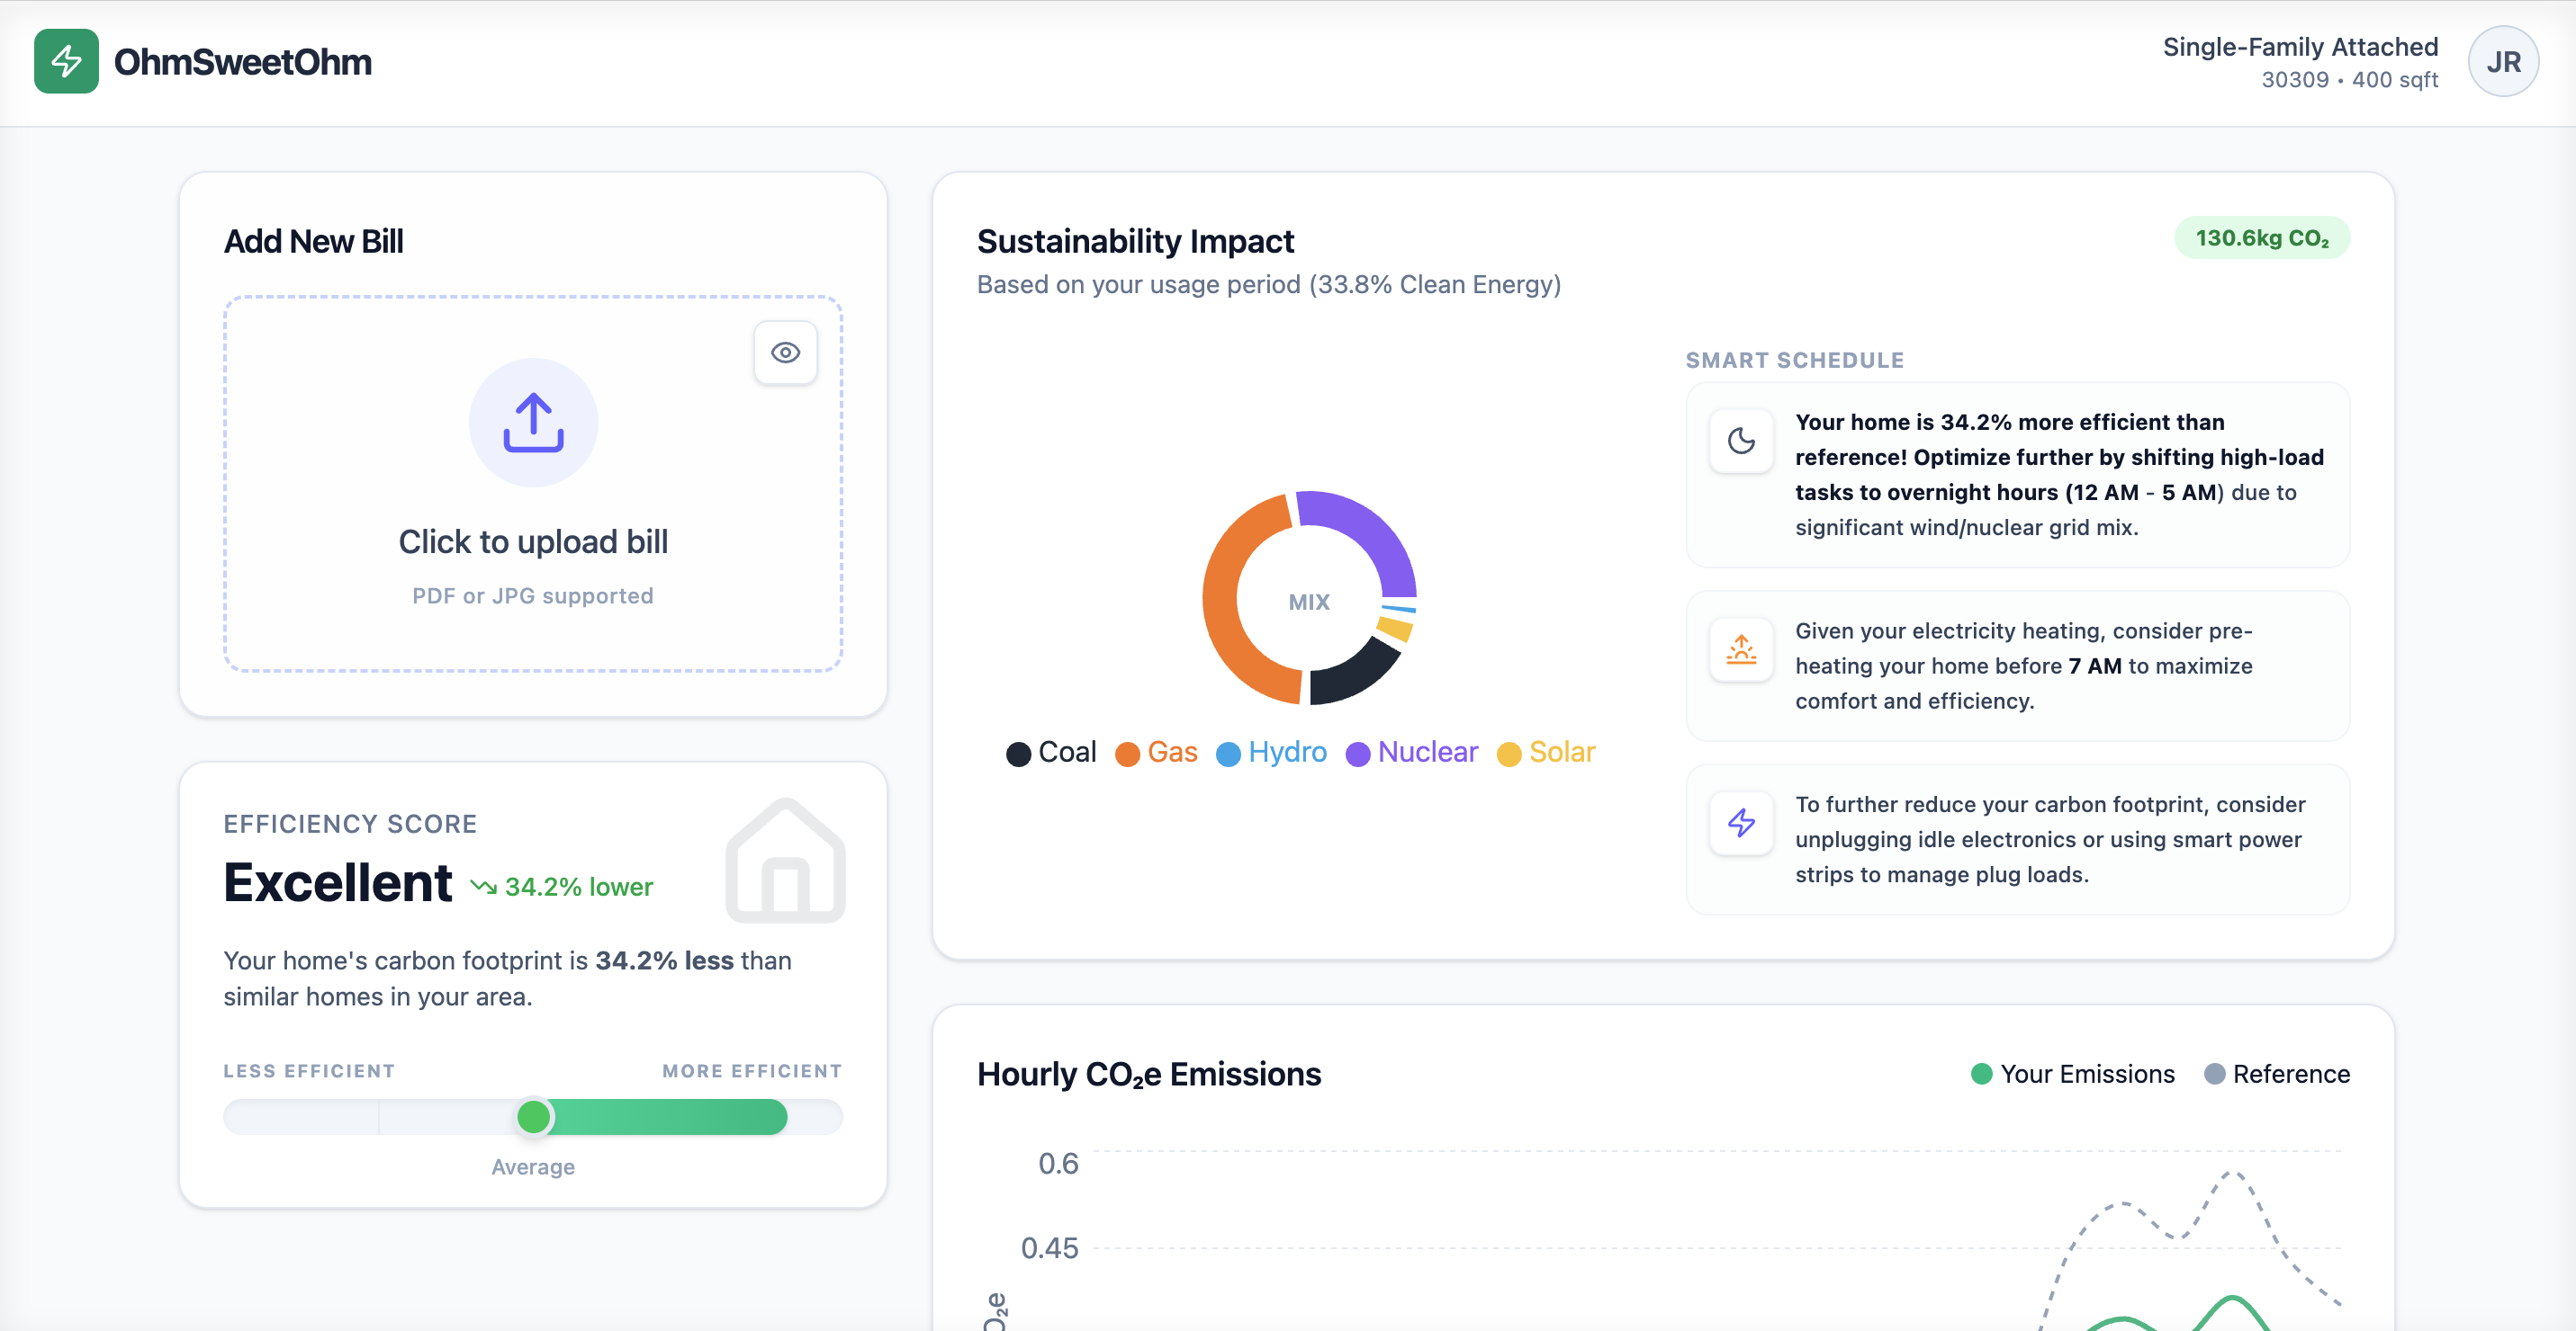Toggle the eye preview button
The image size is (2576, 1331).
785,353
